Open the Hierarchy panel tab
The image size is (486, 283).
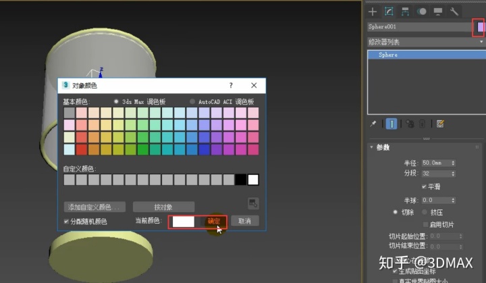405,11
